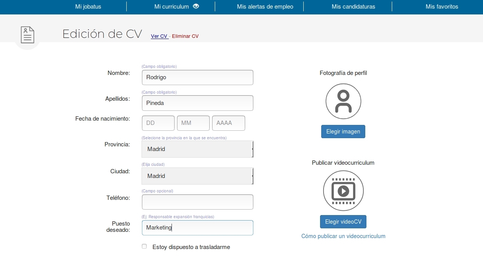Go to the Mi jobatus menu
The image size is (483, 258).
88,7
